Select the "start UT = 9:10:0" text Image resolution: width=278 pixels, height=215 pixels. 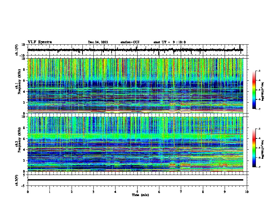tap(170, 42)
